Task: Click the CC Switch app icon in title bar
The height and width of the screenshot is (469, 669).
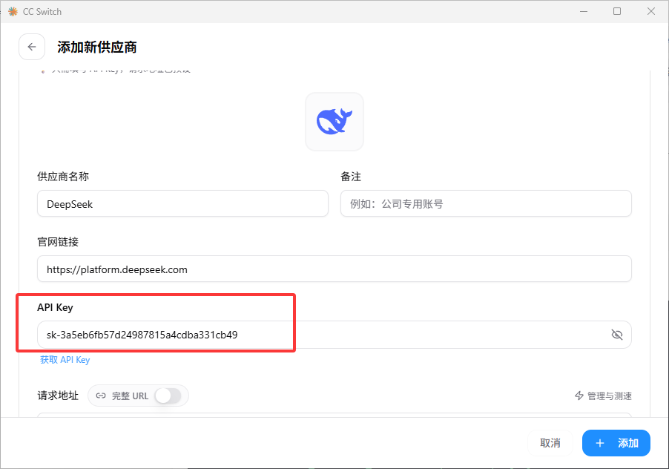Action: [13, 12]
